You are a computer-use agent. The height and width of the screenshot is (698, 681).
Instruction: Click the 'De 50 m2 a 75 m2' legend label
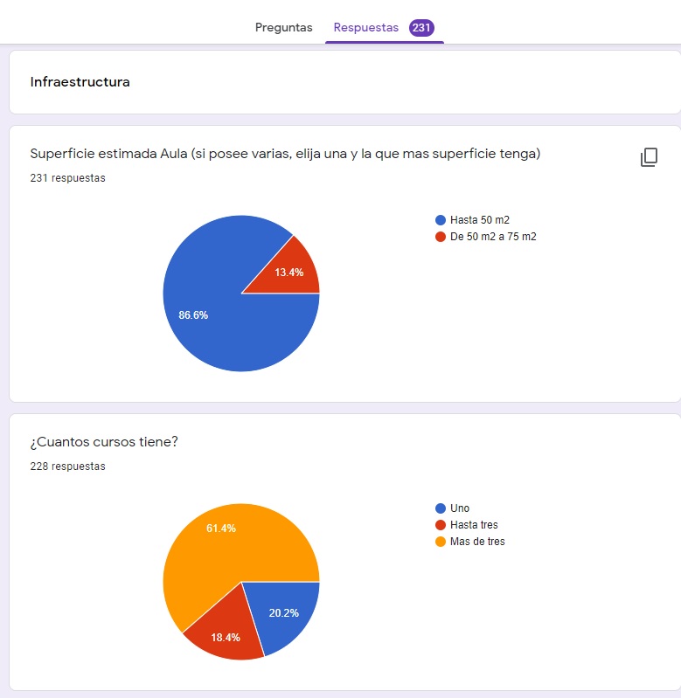493,237
